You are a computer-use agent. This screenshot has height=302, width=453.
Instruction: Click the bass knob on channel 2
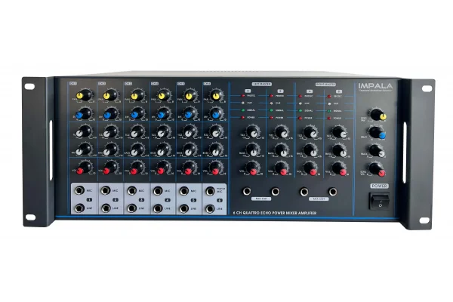point(111,149)
